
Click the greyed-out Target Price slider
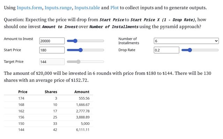85,62
